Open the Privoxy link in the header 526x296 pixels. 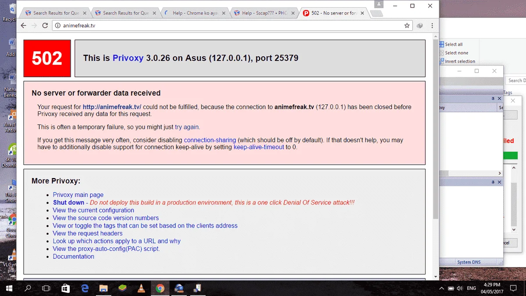(128, 58)
